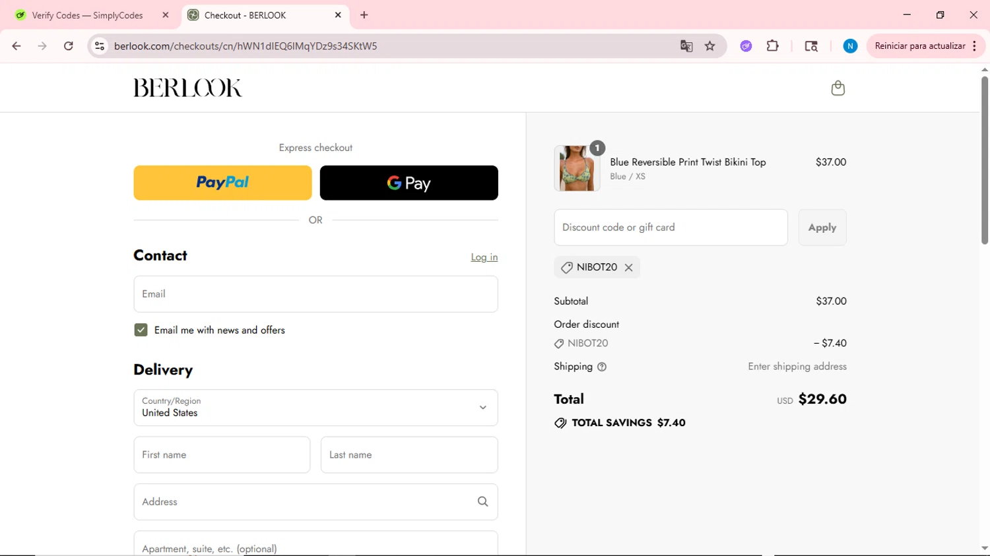Open the Chrome profile N avatar
The width and height of the screenshot is (990, 556).
pyautogui.click(x=850, y=46)
